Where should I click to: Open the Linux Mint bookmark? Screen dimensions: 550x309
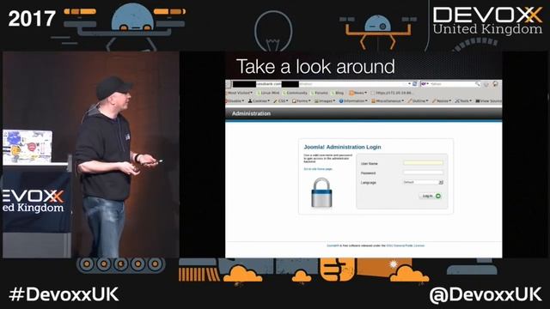point(268,93)
